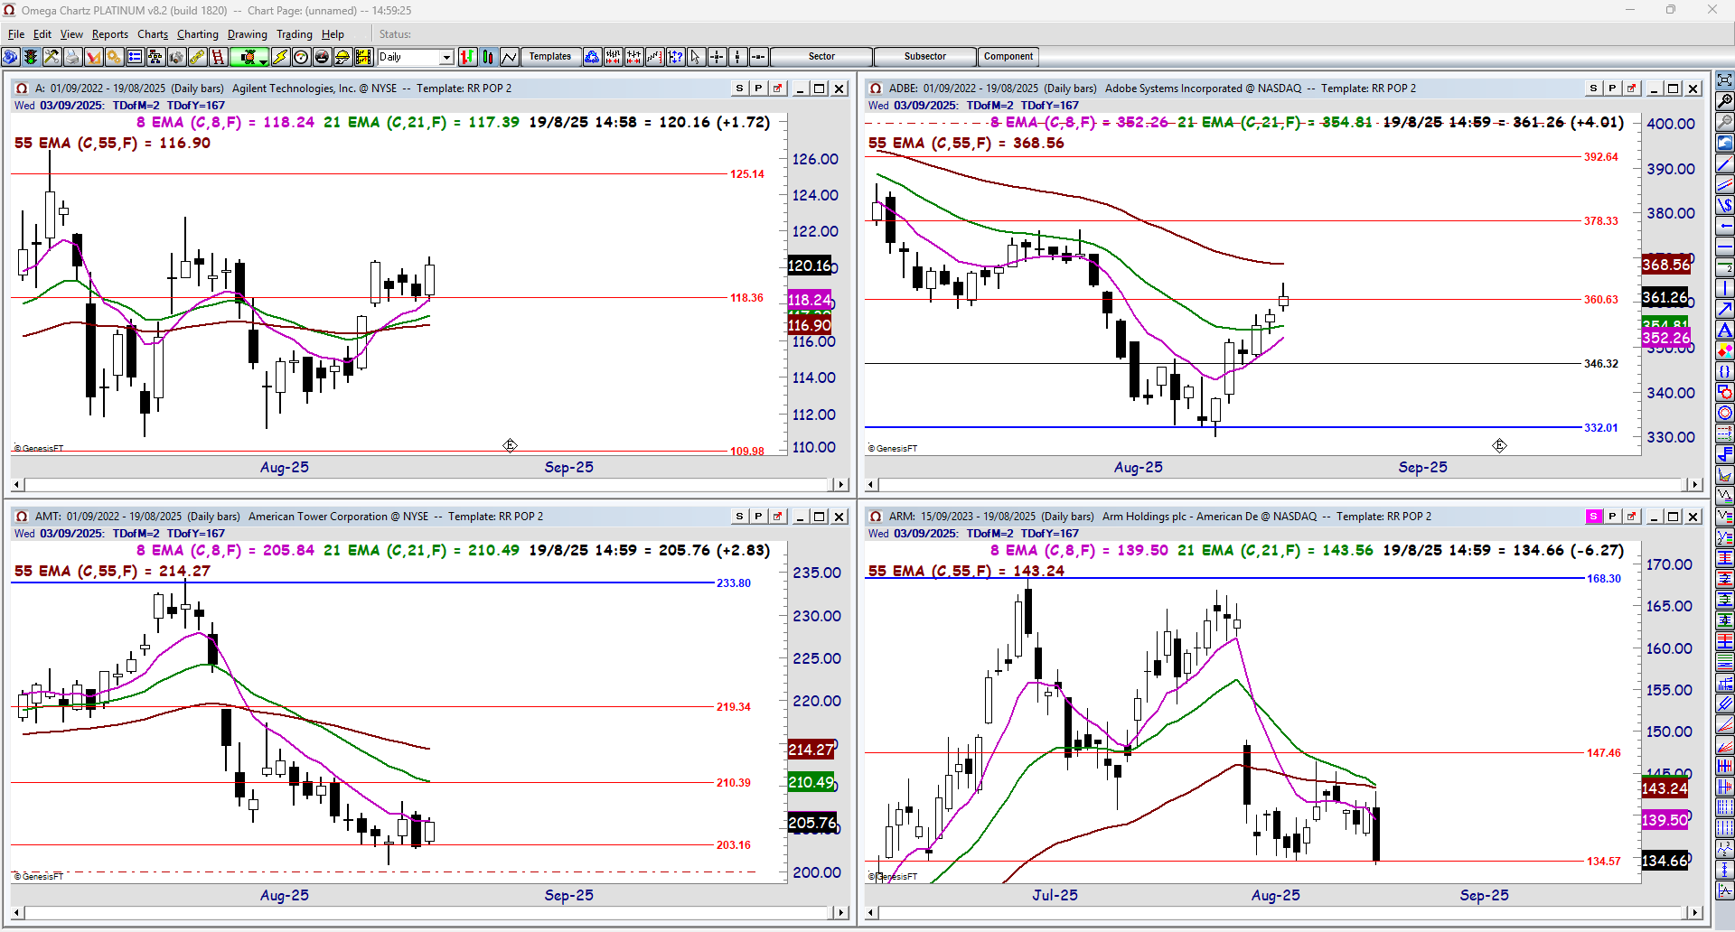Click the 332.01 price level label
This screenshot has height=932, width=1735.
(1601, 428)
